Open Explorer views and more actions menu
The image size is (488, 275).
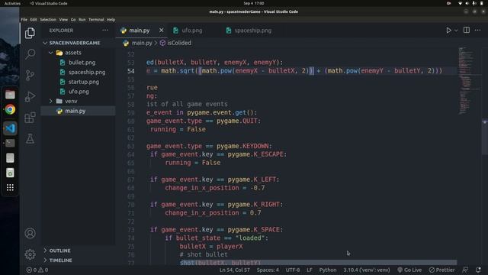105,31
